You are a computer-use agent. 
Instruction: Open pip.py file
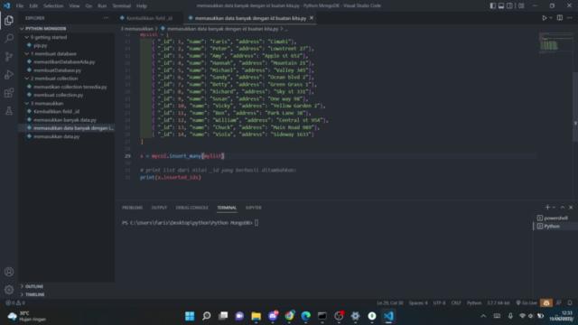pyautogui.click(x=66, y=45)
